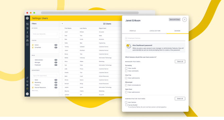The width and height of the screenshot is (224, 120).
Task: Uncheck the Unverified status filter
Action: click(33, 48)
